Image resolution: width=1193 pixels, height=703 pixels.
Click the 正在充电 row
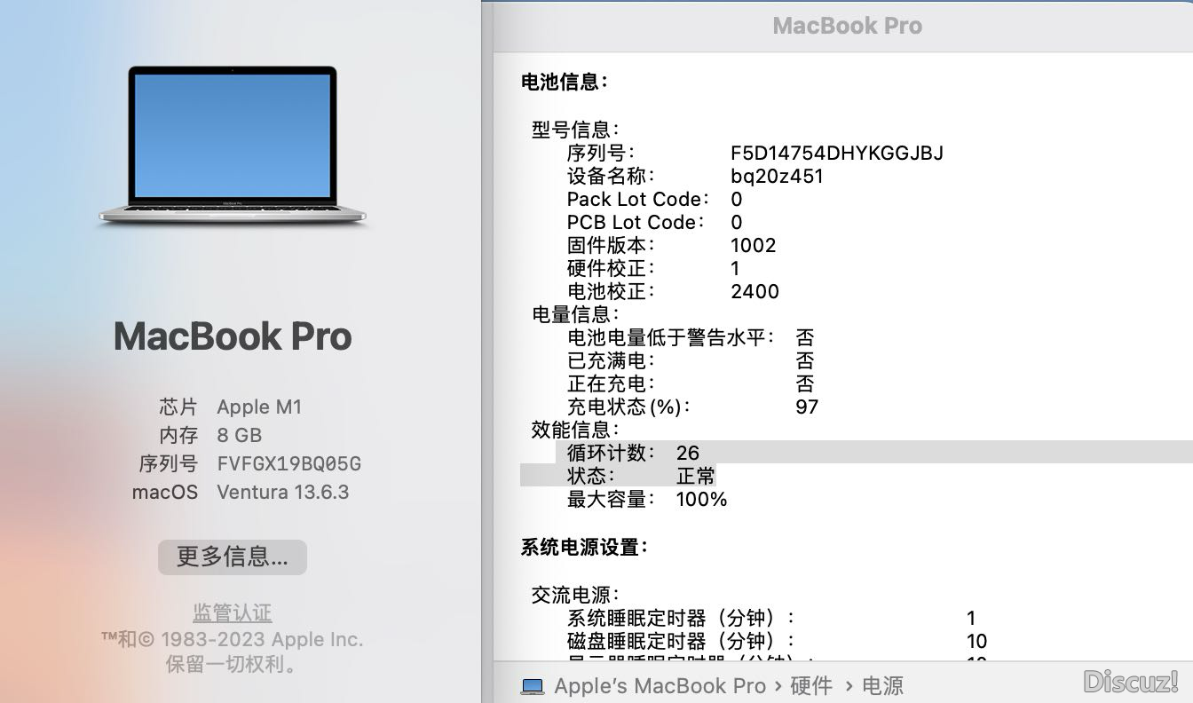coord(691,383)
